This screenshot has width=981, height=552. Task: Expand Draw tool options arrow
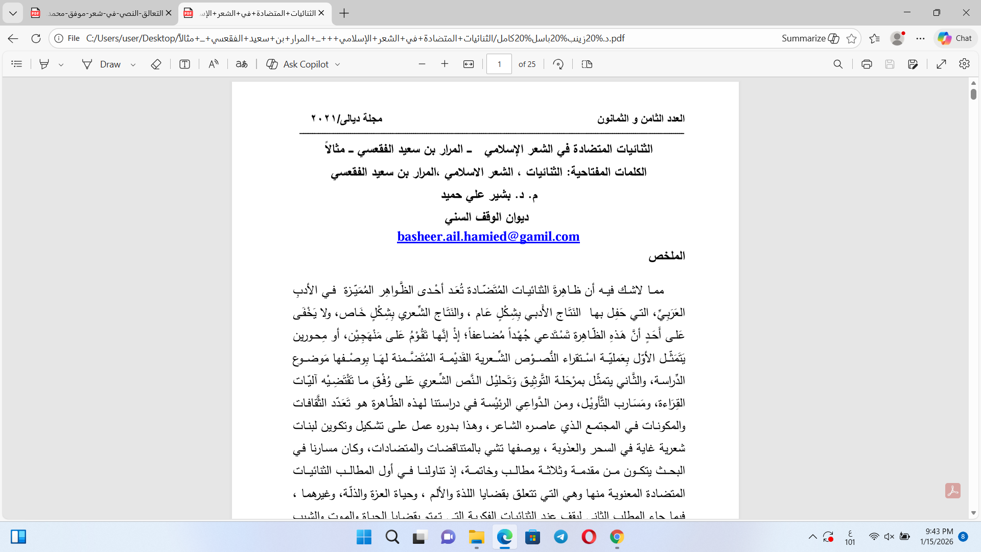coord(133,64)
